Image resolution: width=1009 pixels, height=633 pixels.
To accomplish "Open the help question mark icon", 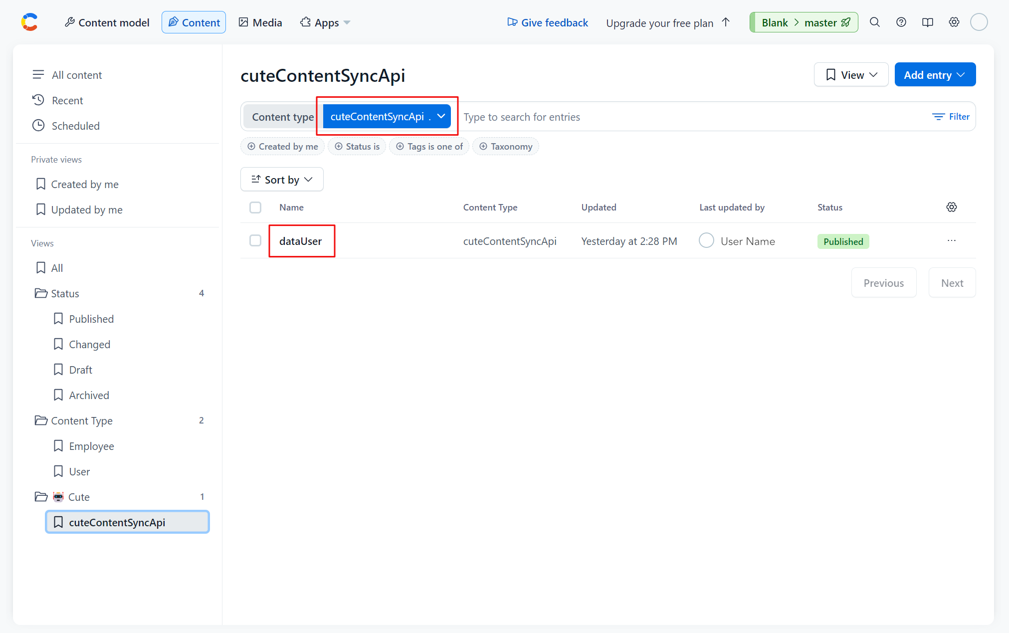I will click(901, 22).
